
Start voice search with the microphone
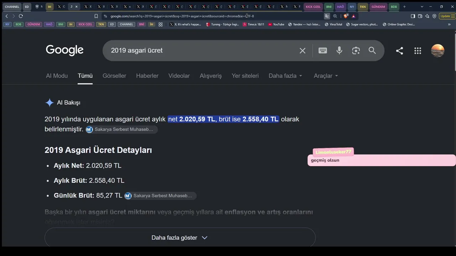coord(340,50)
